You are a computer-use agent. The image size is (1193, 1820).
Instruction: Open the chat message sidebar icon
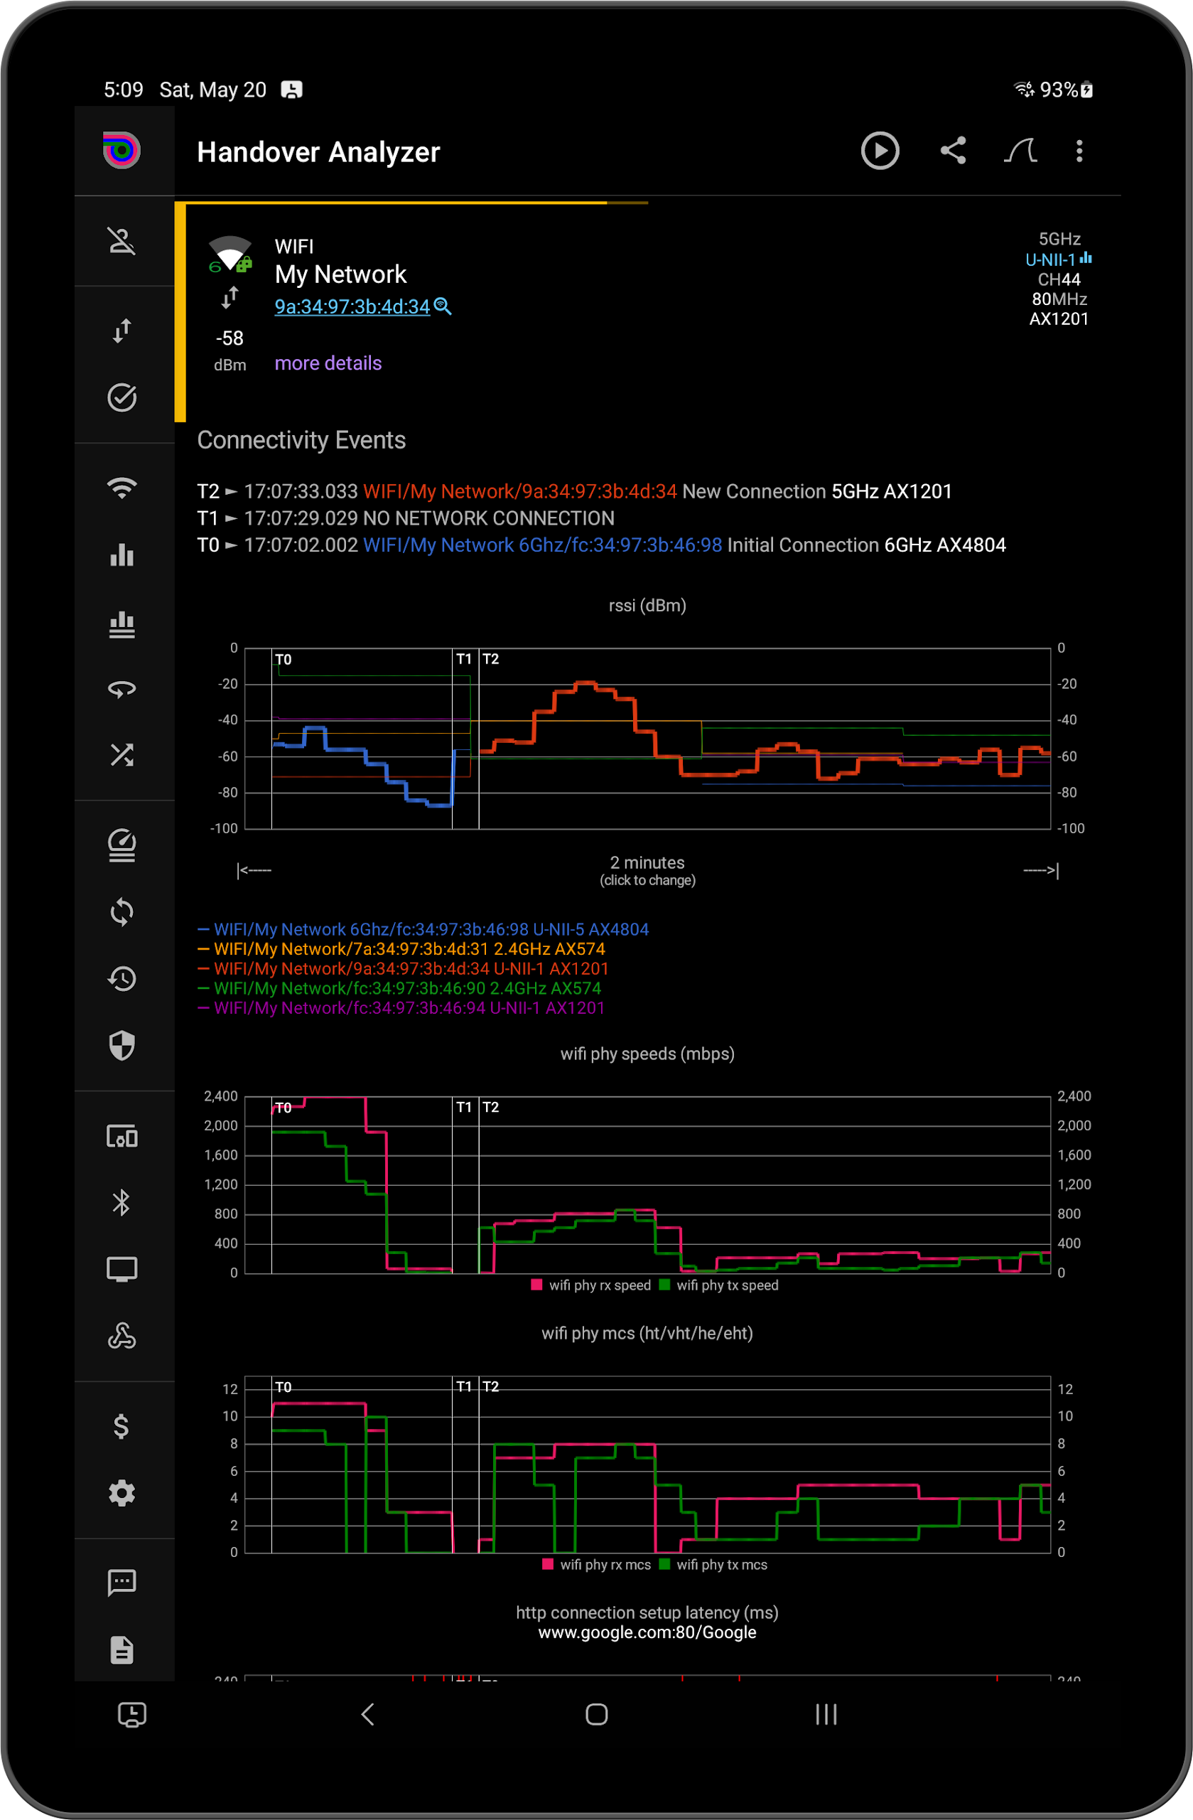[x=122, y=1583]
